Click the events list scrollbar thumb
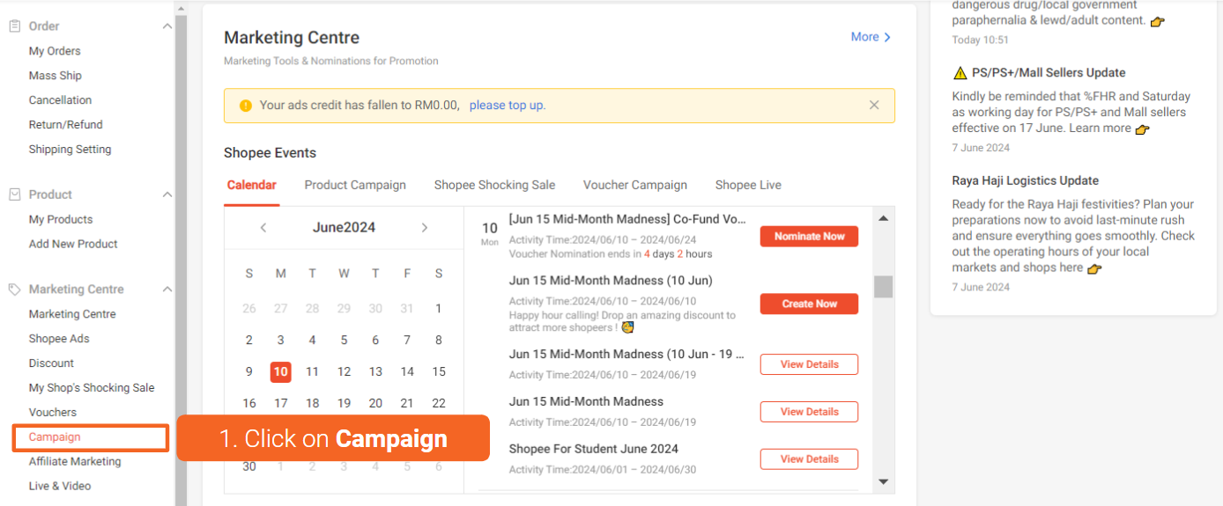This screenshot has width=1223, height=506. pyautogui.click(x=883, y=287)
